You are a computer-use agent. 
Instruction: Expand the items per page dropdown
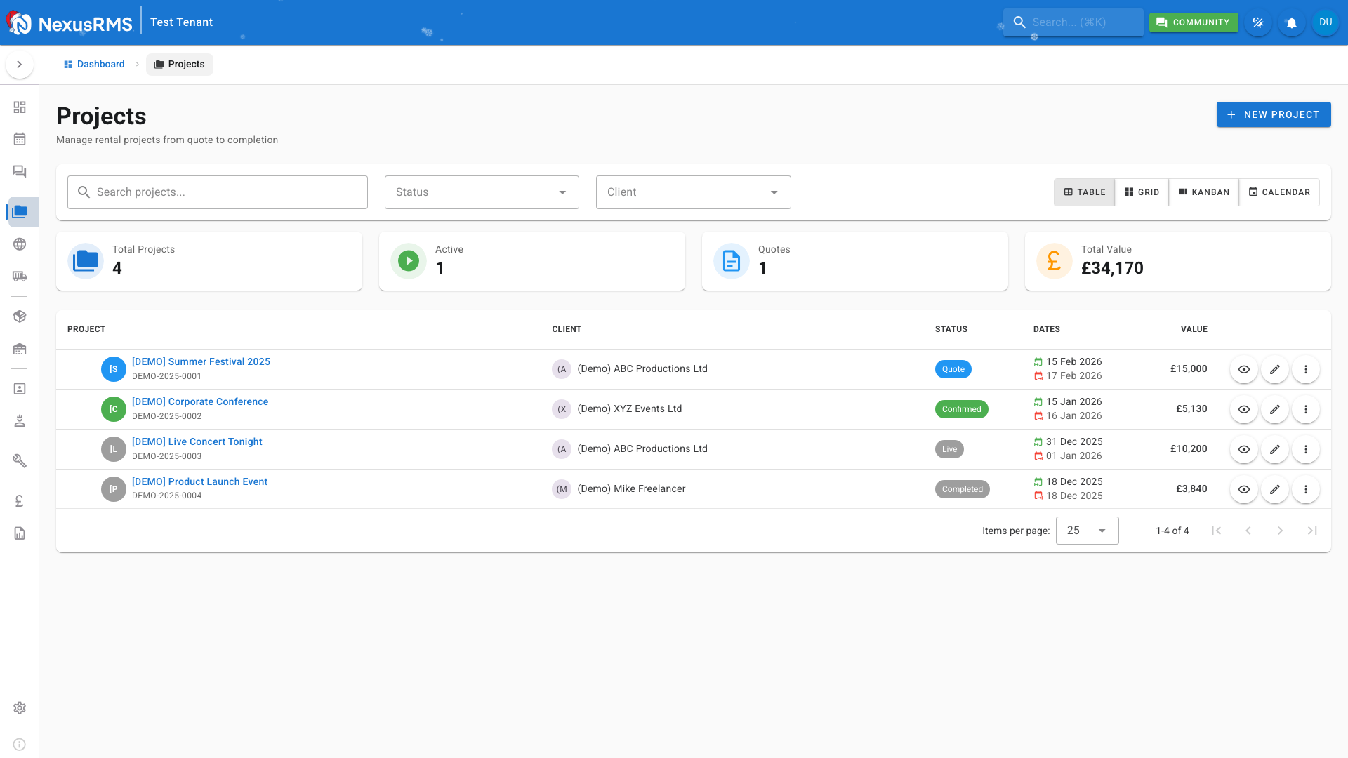pos(1087,531)
